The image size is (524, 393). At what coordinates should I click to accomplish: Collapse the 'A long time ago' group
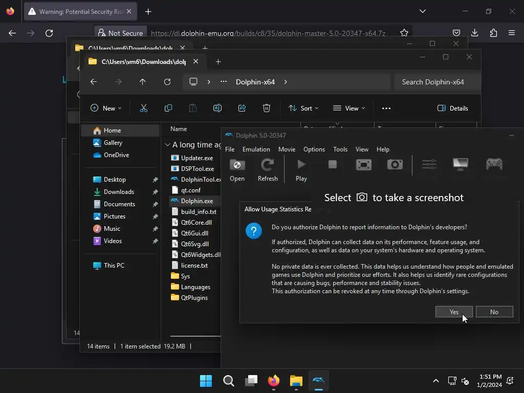tap(167, 145)
